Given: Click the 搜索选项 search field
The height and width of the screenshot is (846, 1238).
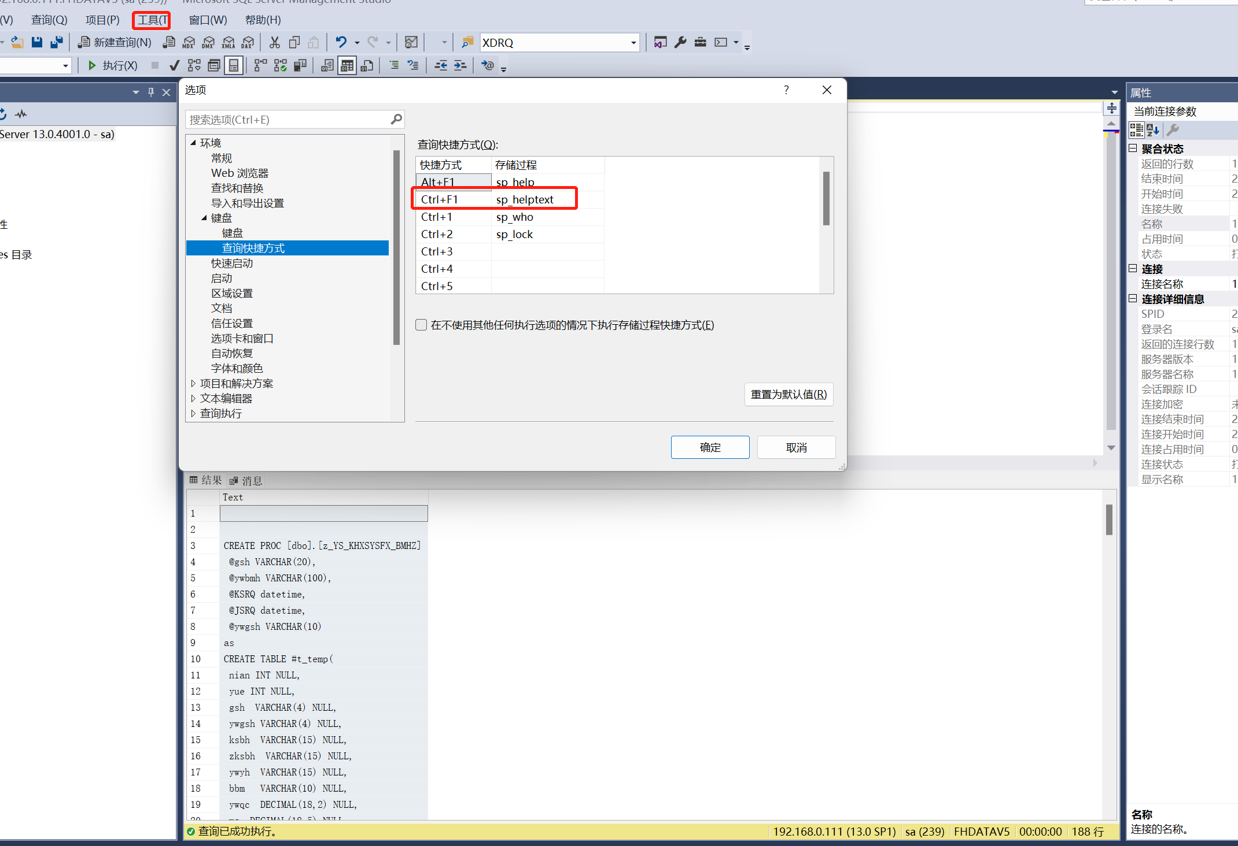Looking at the screenshot, I should click(x=289, y=120).
